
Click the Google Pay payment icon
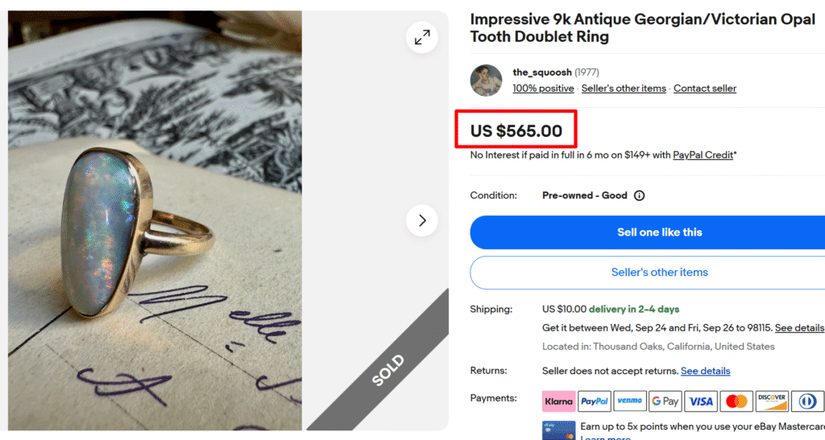(665, 401)
